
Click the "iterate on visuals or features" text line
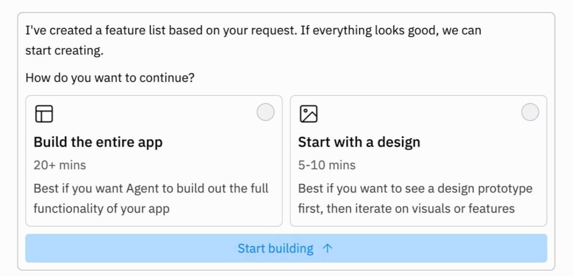[406, 209]
